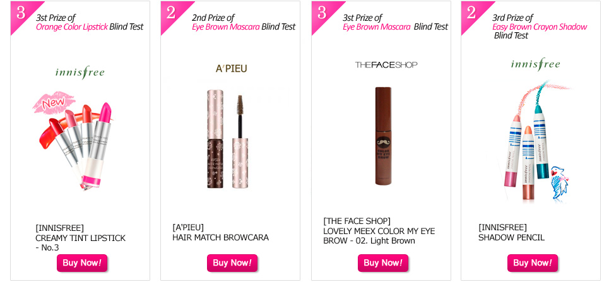The image size is (609, 282).
Task: Open the shadow pencil crayons product image
Action: pyautogui.click(x=537, y=142)
